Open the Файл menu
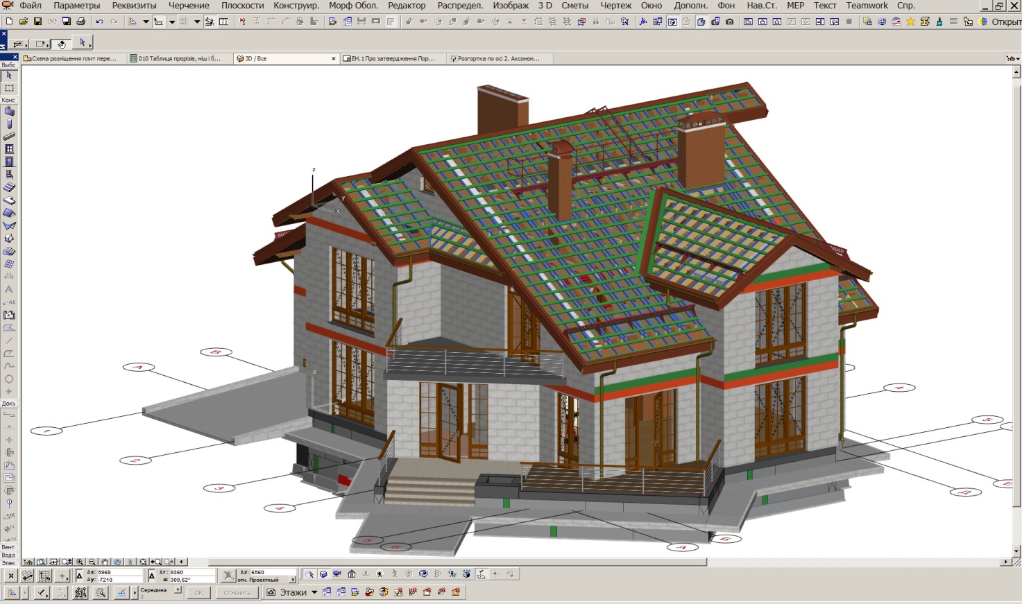1022x604 pixels. point(30,6)
